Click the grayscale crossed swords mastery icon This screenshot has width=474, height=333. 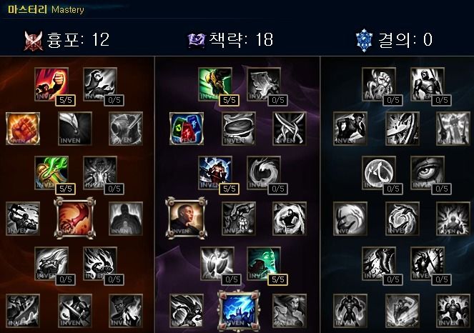tap(290, 129)
